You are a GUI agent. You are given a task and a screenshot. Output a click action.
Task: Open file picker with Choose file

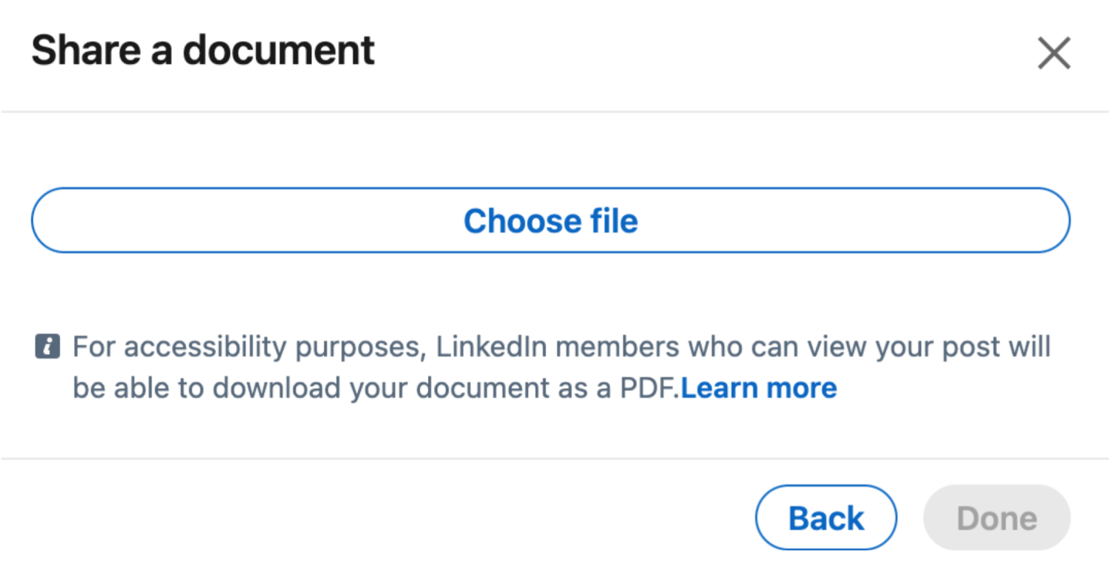coord(550,221)
